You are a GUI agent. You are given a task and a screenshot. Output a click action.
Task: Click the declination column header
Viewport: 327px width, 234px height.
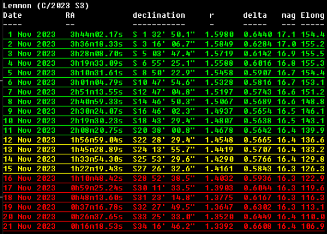pos(159,15)
